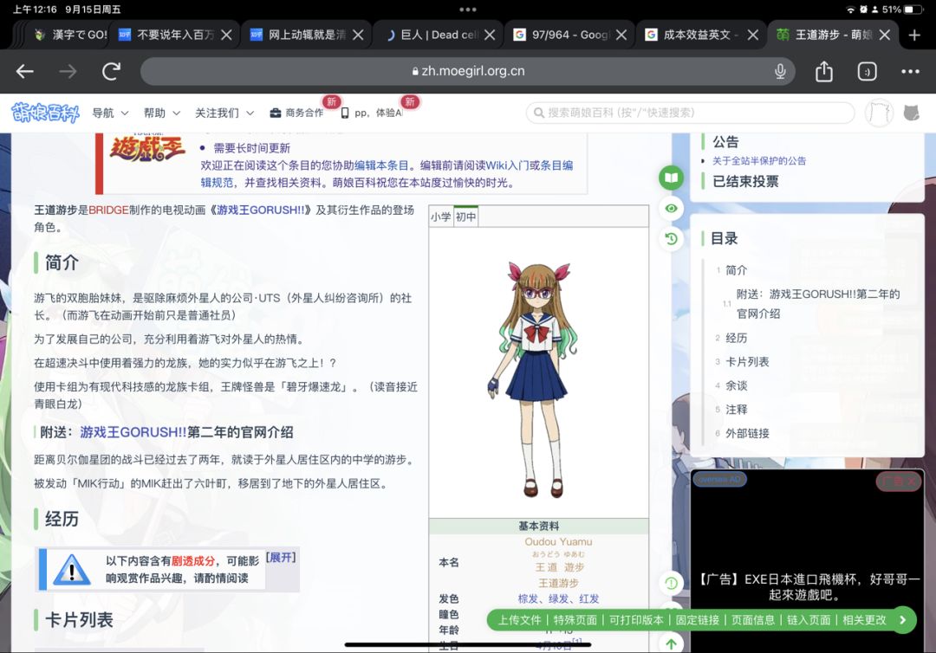Add a new tab with plus icon
Viewport: 936px width, 653px height.
coord(914,36)
